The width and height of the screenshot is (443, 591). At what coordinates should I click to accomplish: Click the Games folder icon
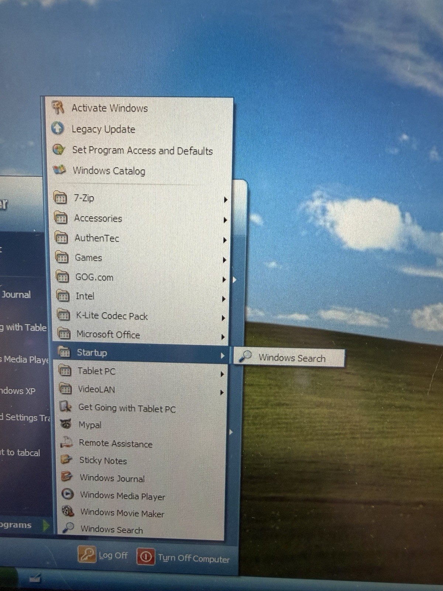(62, 257)
